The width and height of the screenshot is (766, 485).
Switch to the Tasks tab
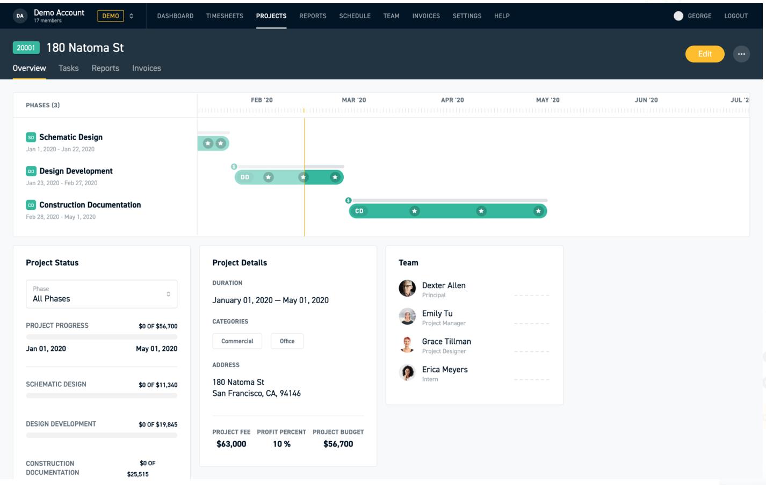click(69, 68)
